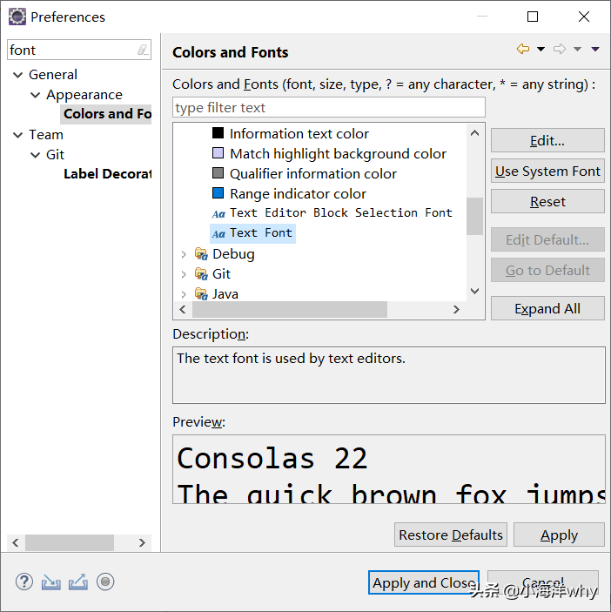Click the Edit Default... button
The width and height of the screenshot is (611, 612).
pos(547,239)
